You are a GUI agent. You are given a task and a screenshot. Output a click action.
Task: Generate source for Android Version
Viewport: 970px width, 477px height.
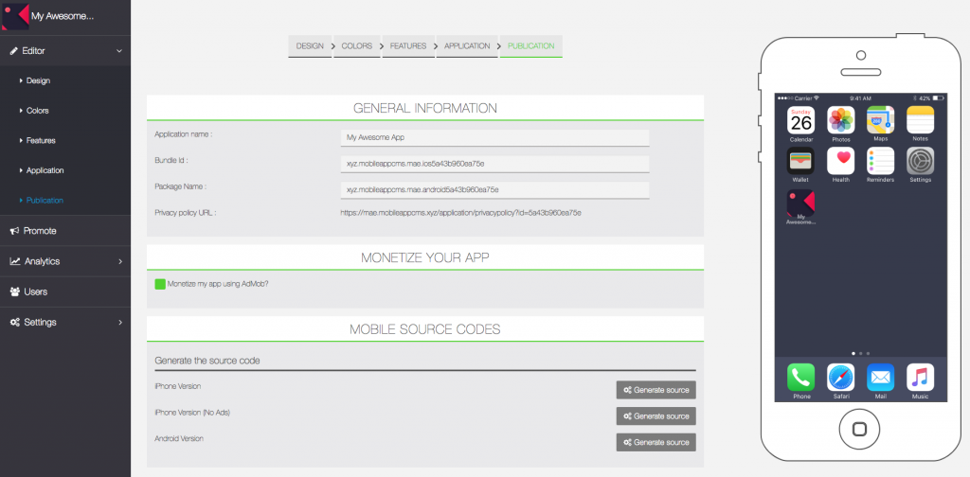pyautogui.click(x=656, y=442)
